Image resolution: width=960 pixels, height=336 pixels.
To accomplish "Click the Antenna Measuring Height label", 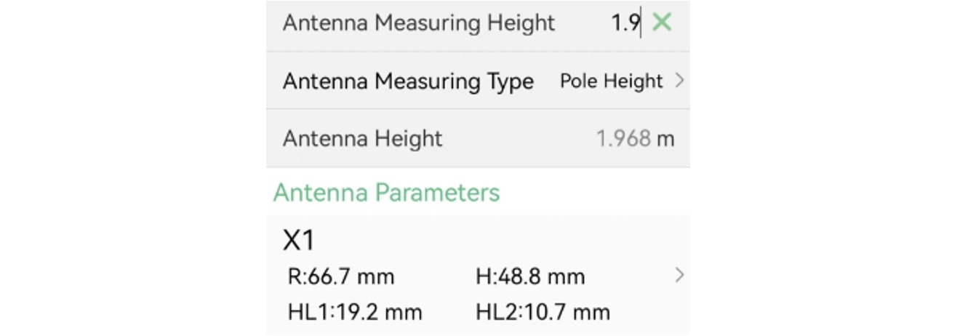I will click(x=418, y=23).
